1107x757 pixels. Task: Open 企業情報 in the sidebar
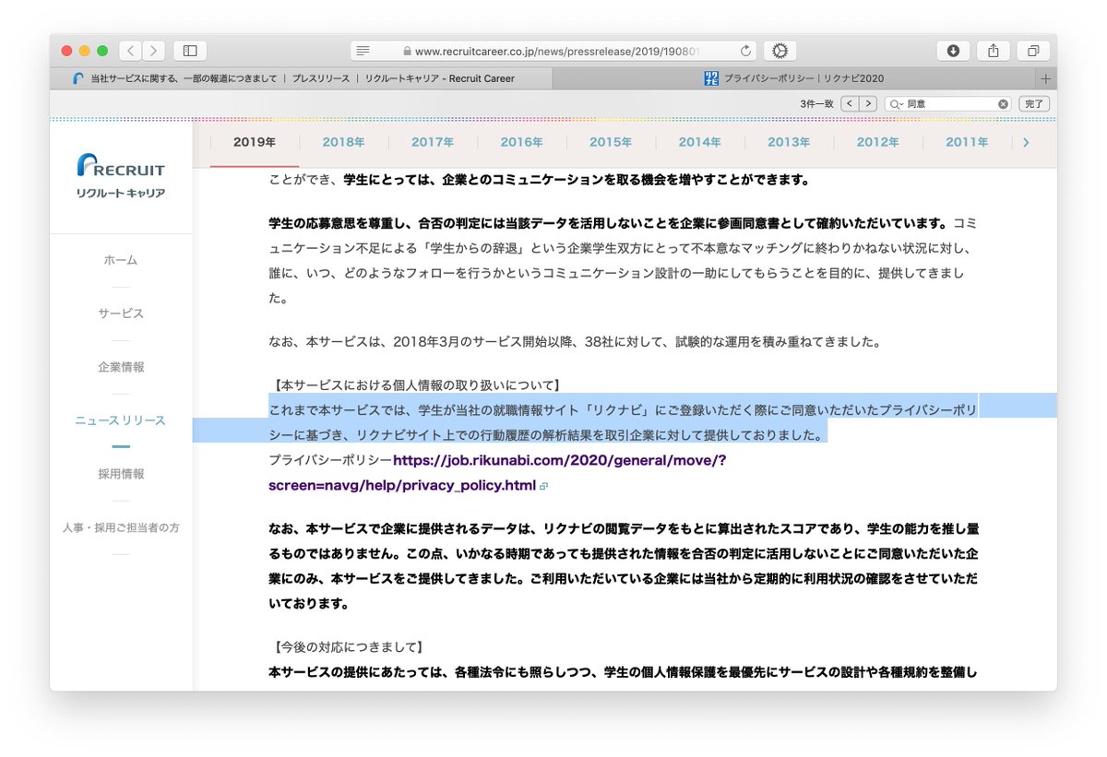tap(121, 367)
